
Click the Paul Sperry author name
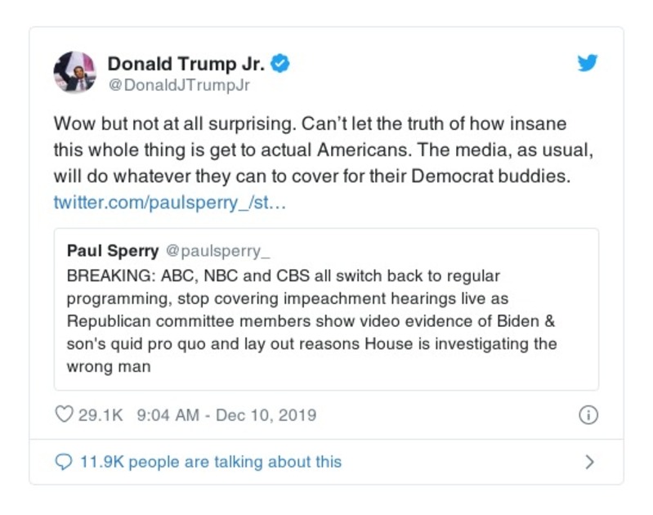coord(113,251)
